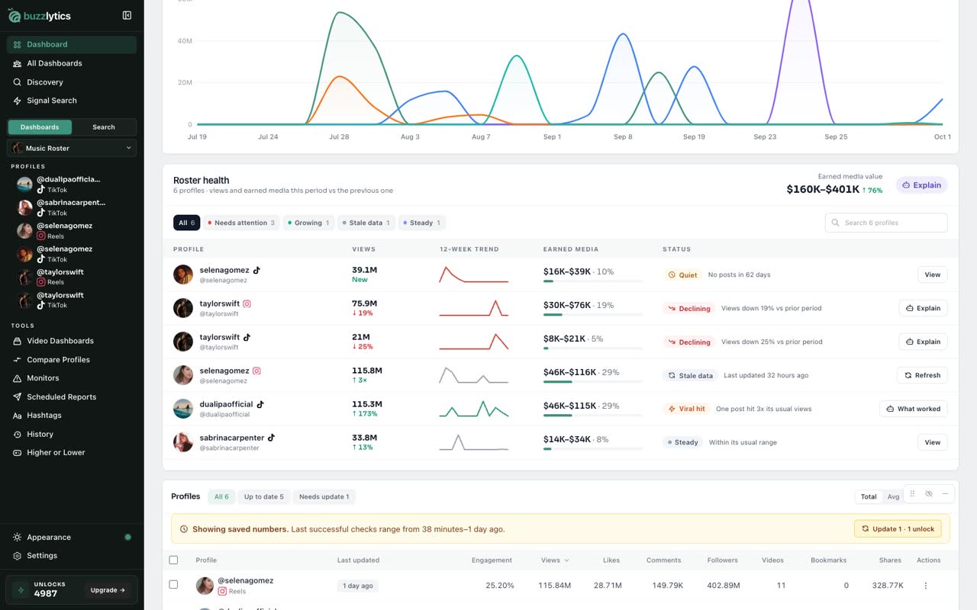This screenshot has height=610, width=977.
Task: Filter roster health by Growing
Action: pyautogui.click(x=308, y=223)
